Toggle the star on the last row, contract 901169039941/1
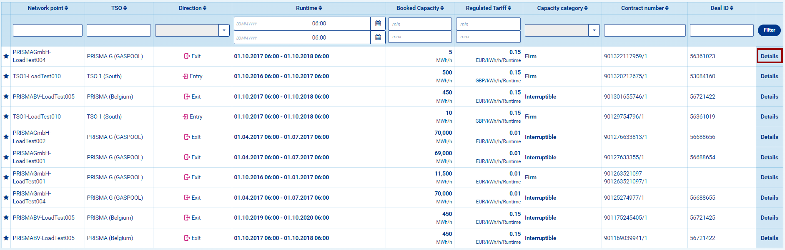 (x=6, y=238)
